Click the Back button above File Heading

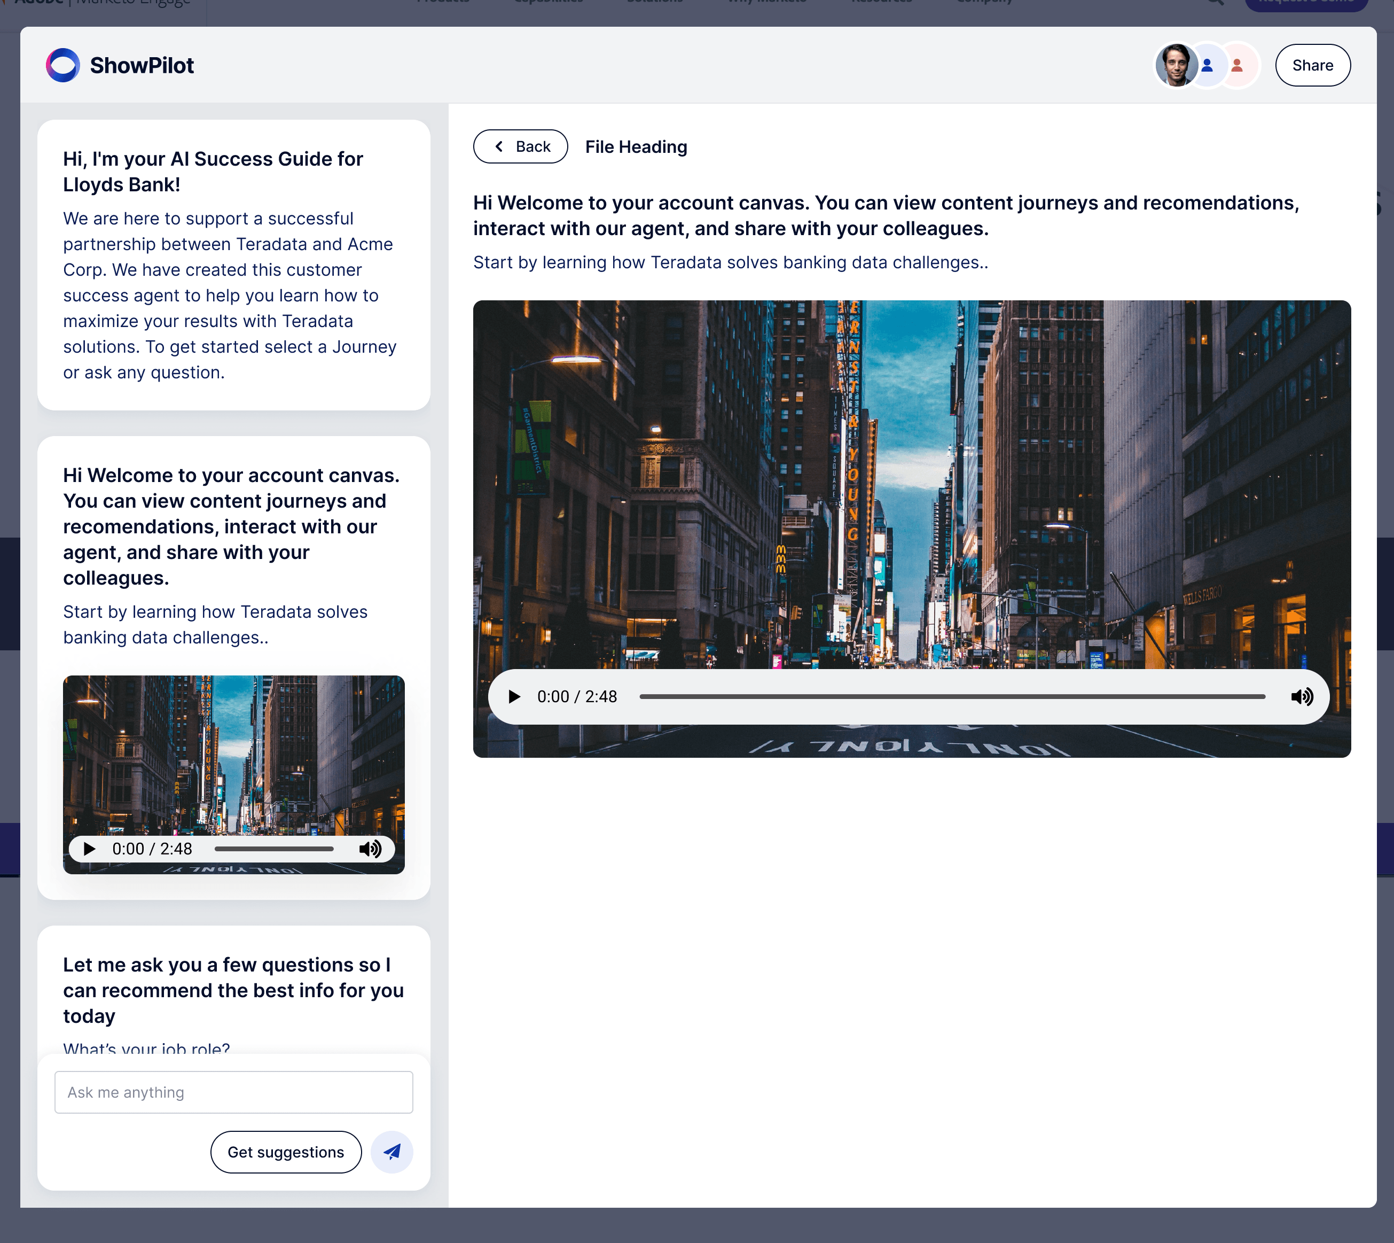pos(520,146)
